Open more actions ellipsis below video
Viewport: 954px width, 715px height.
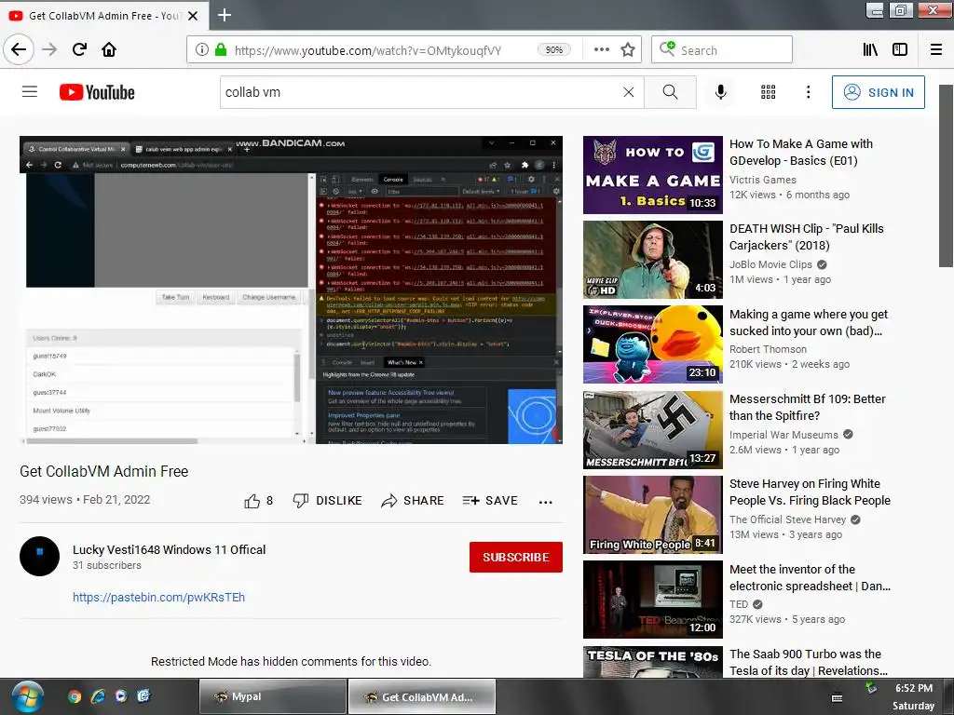[546, 502]
